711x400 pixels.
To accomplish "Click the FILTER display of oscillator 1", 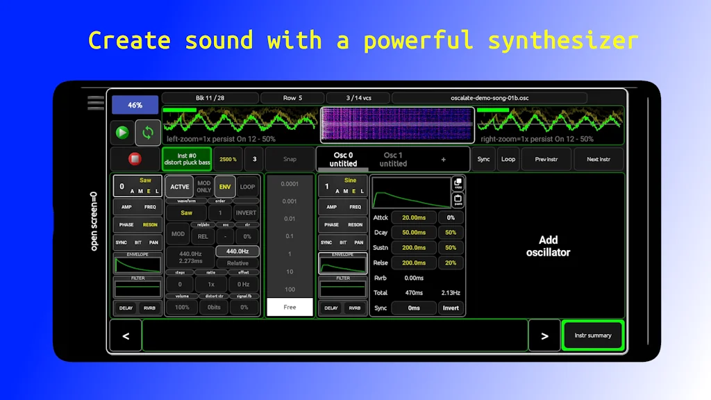I will [x=342, y=287].
